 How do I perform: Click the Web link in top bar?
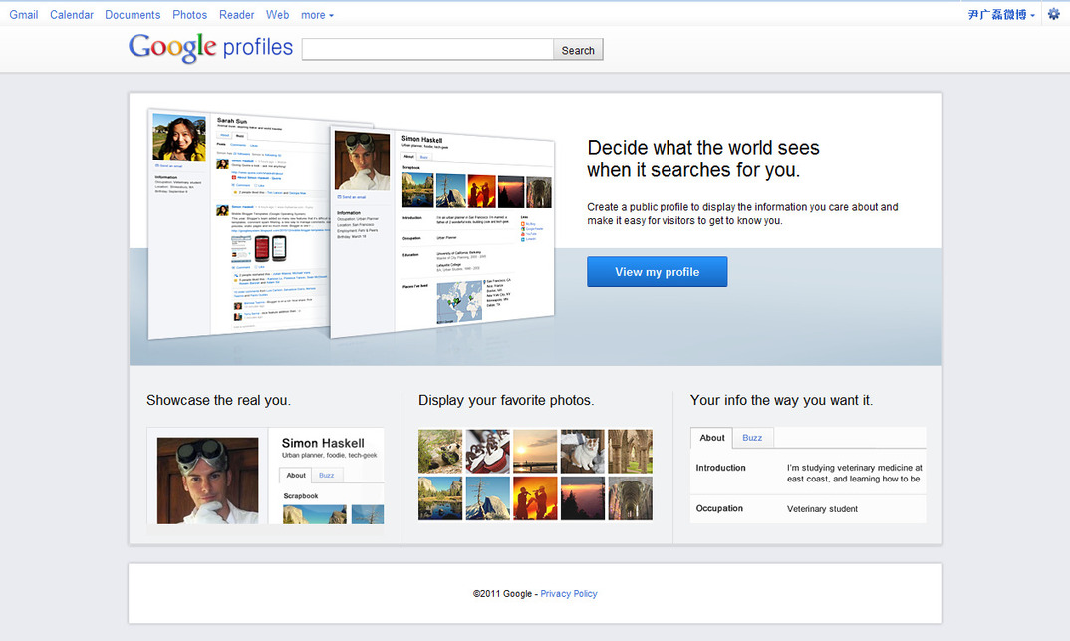point(278,15)
